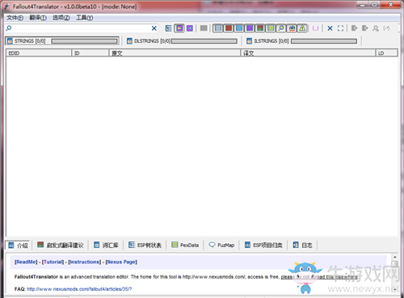Toggle the blue rows filter button
The width and height of the screenshot is (404, 298).
[x=239, y=28]
